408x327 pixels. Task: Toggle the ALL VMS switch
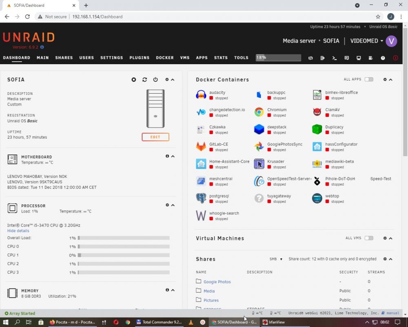[369, 238]
